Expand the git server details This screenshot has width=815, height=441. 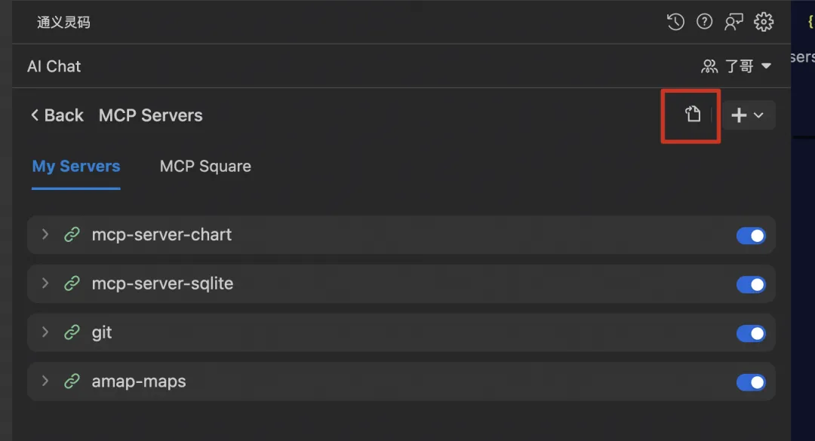click(45, 332)
